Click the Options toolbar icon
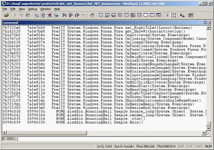 pyautogui.click(x=191, y=15)
